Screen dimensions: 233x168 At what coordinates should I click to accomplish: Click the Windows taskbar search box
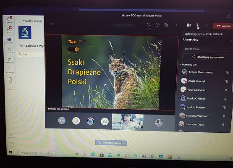coord(37,153)
